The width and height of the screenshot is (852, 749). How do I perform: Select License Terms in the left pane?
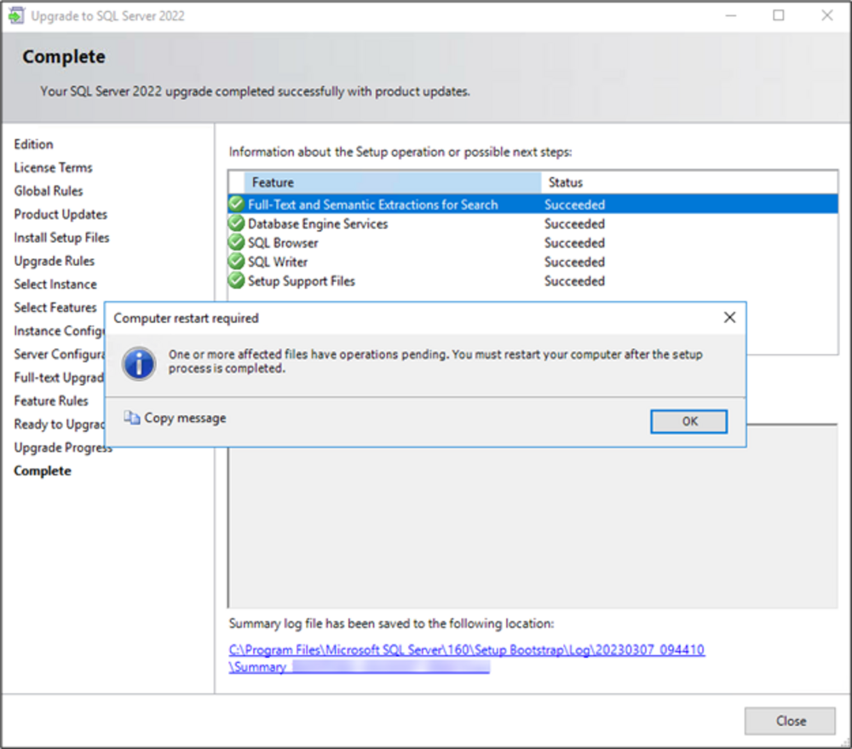pos(53,168)
